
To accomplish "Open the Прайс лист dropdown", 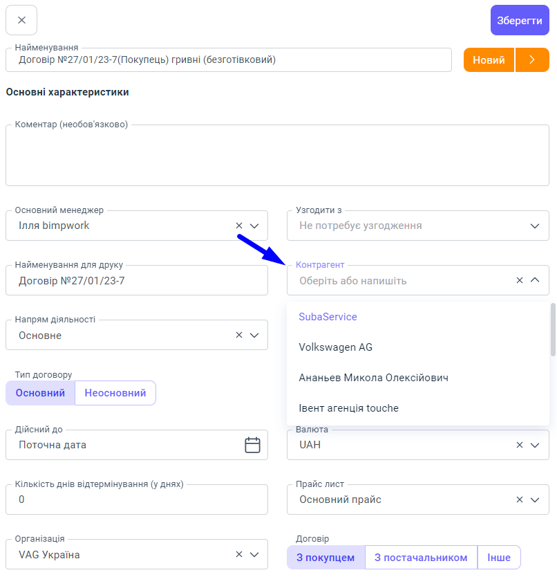I will [534, 500].
